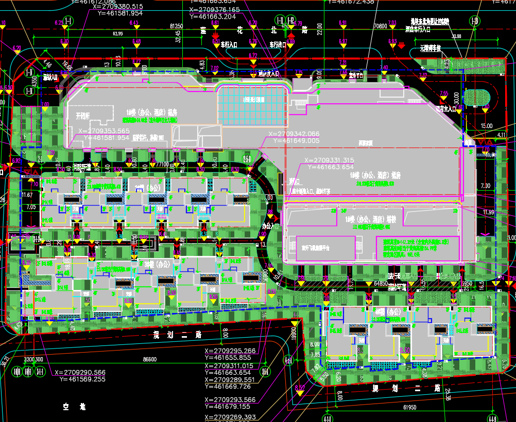Click the cyan grid hatch area
Screen dimensions: 516x422
coord(250,107)
